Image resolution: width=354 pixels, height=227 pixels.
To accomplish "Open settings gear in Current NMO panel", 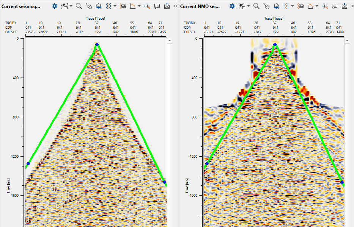I will 232,6.
